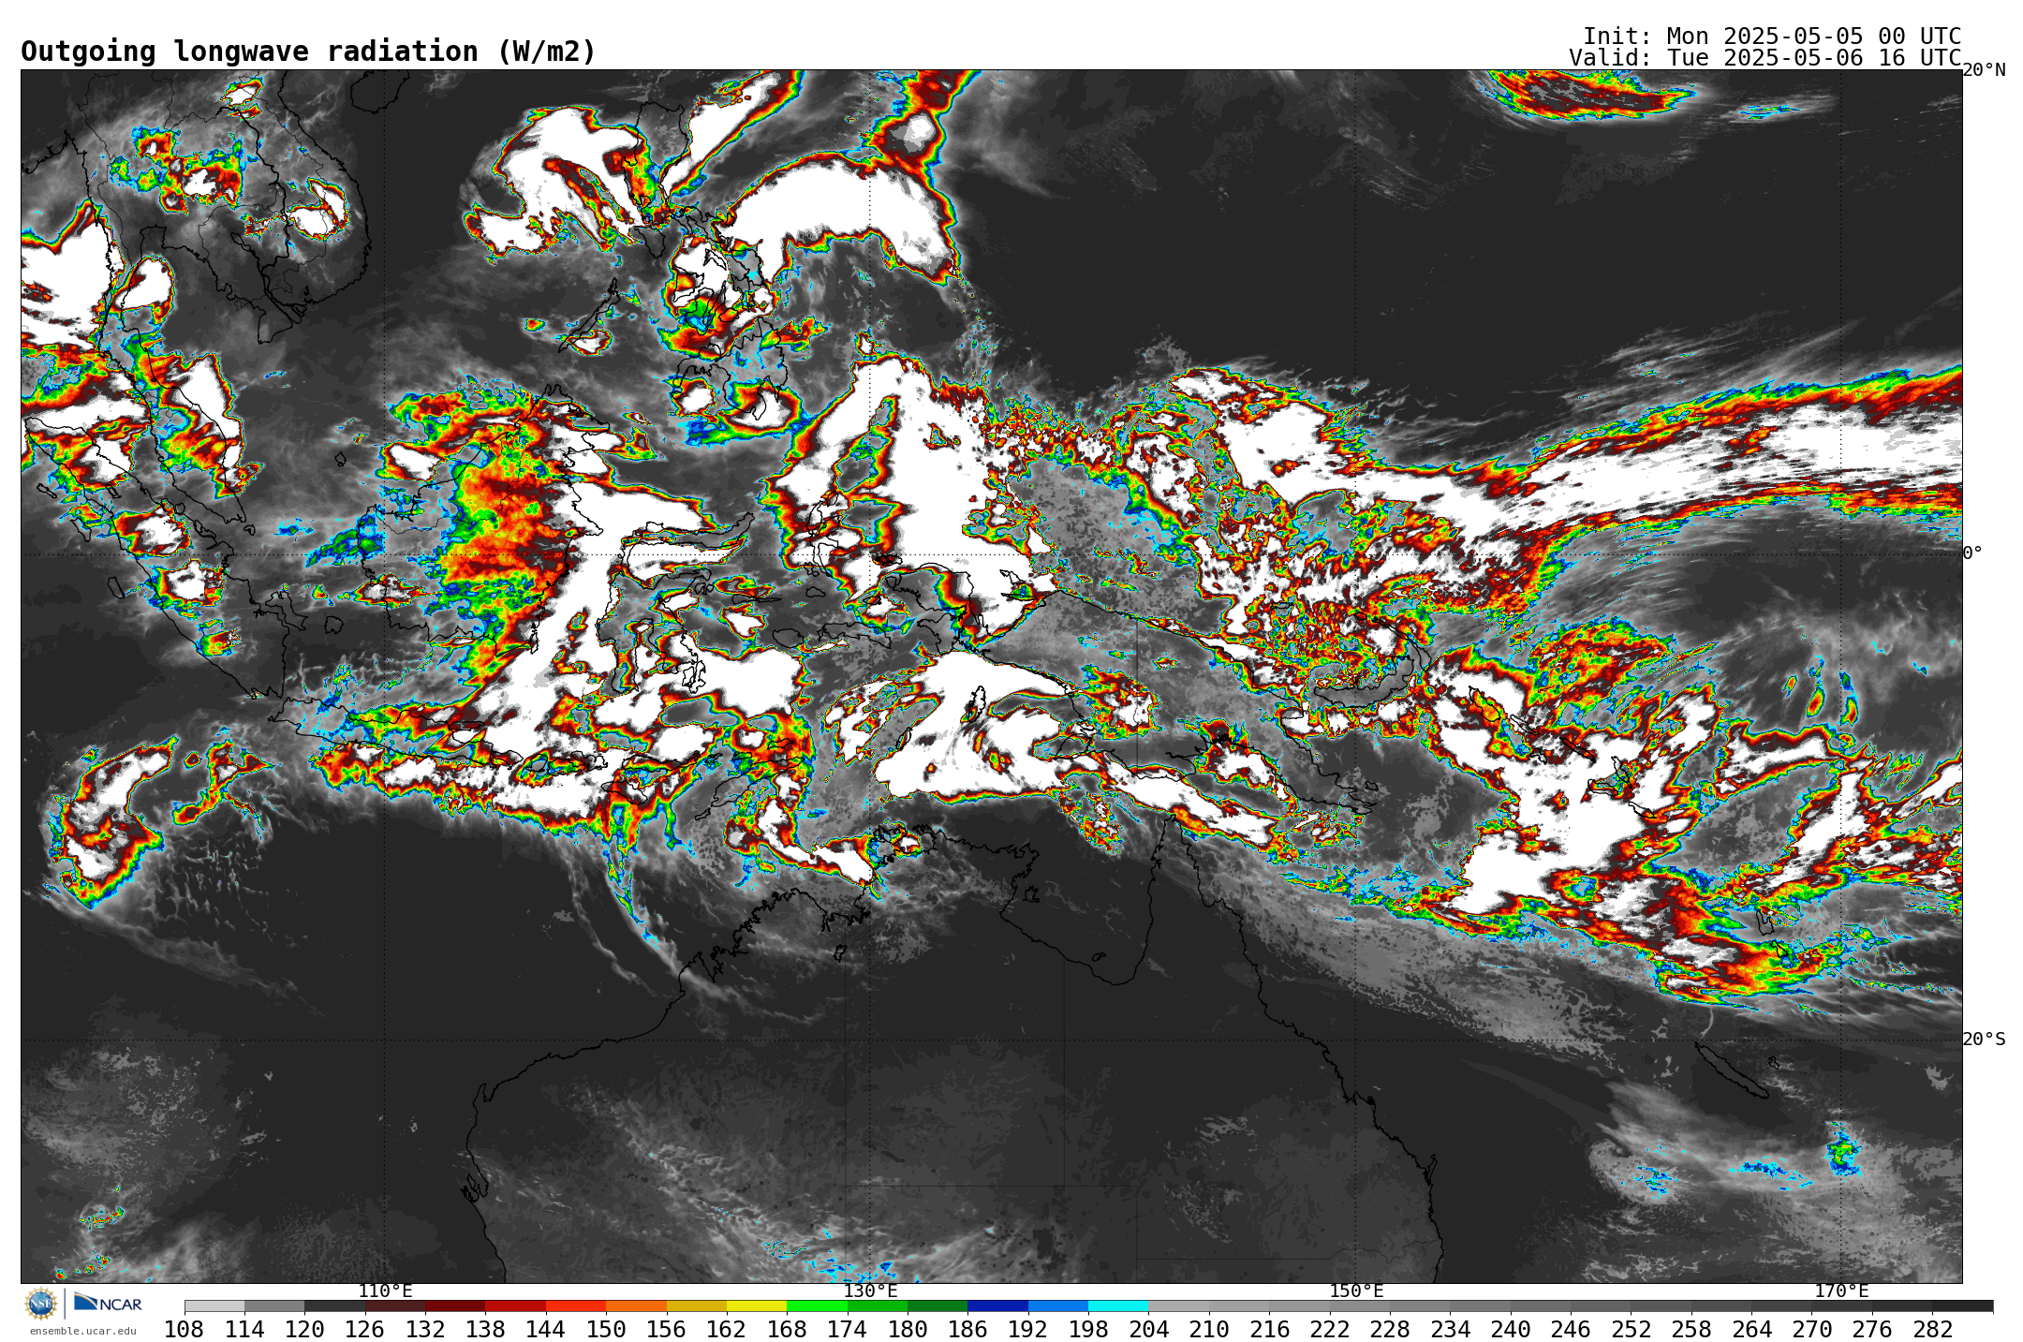Click the colorbar value 204
This screenshot has height=1342, width=2023.
point(1148,1330)
